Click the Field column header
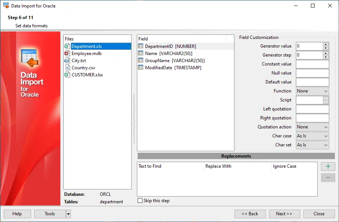Screen dimensions: 339x222 tap(182, 39)
